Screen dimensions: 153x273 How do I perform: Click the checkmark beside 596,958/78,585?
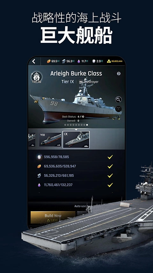click(110, 157)
